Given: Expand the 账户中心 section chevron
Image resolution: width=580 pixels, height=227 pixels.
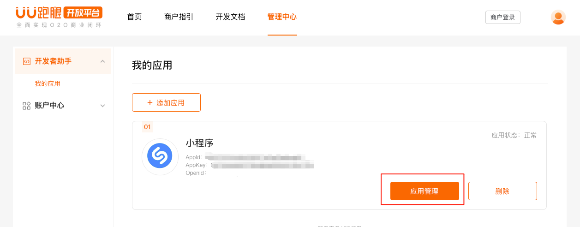Looking at the screenshot, I should 102,106.
